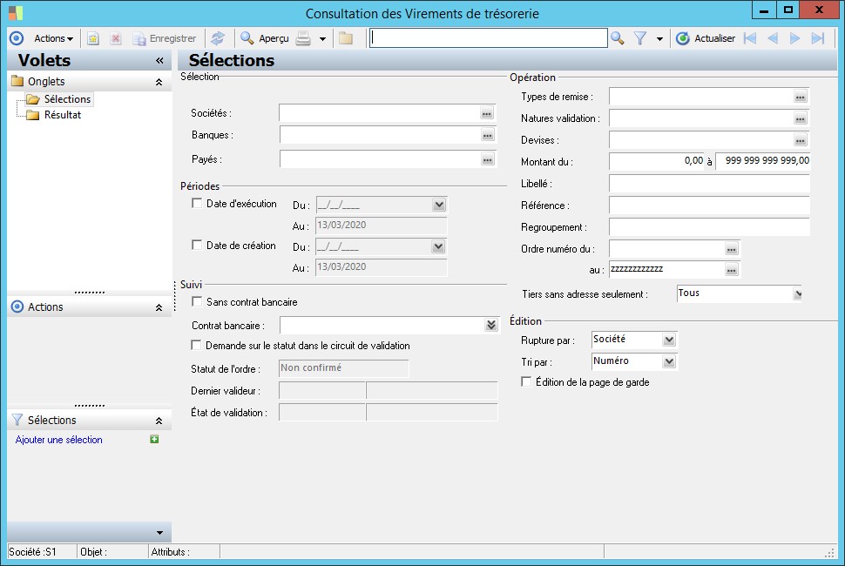This screenshot has height=566, width=845.
Task: Toggle Édition de la page de garde
Action: coord(526,381)
